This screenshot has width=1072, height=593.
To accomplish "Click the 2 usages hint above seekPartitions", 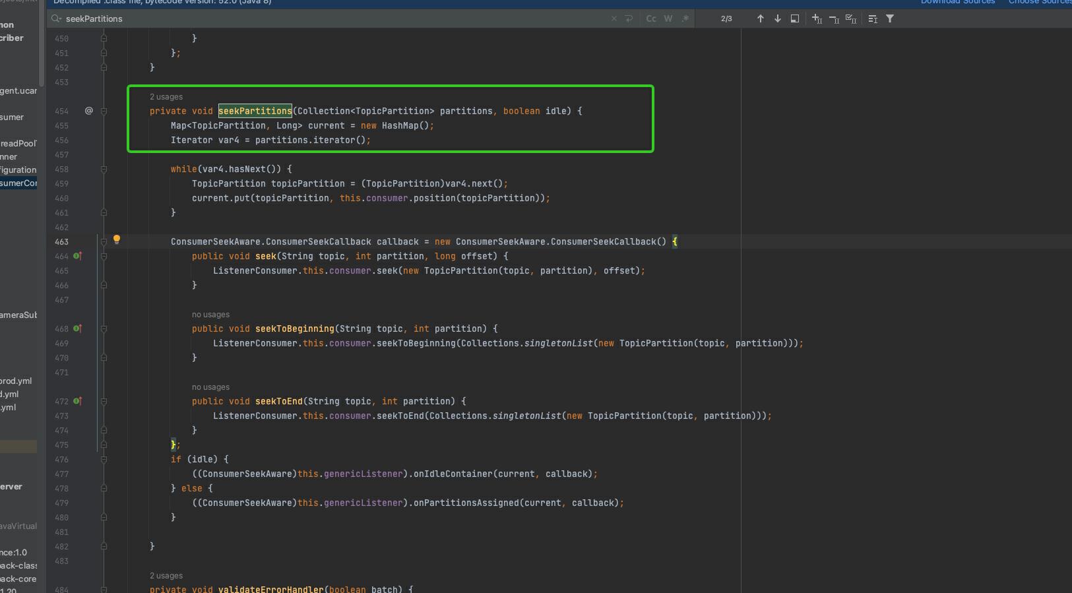I will (166, 97).
